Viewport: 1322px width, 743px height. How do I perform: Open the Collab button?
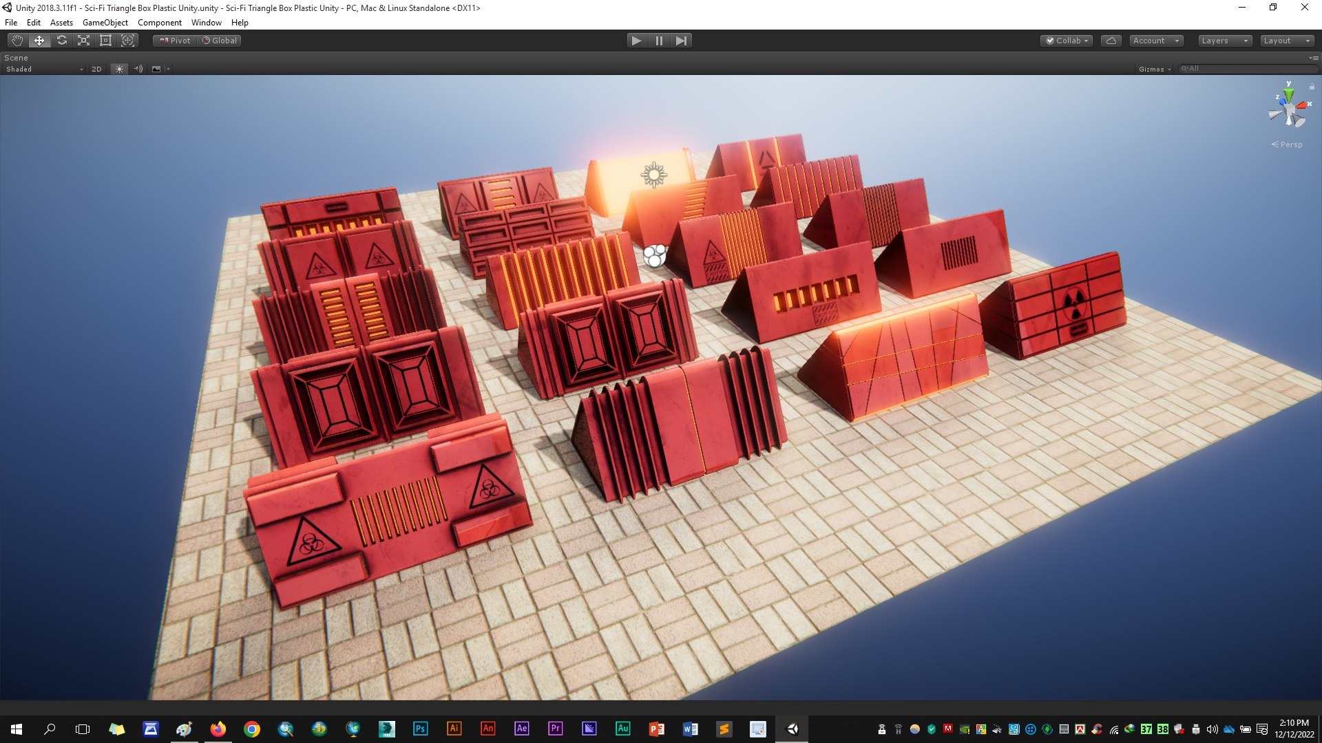[x=1067, y=41]
